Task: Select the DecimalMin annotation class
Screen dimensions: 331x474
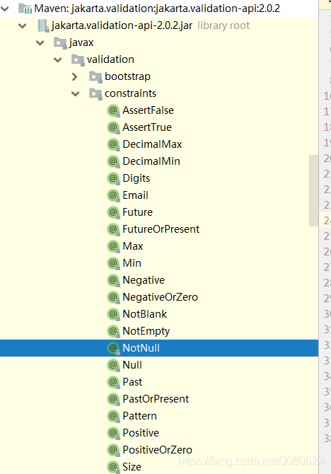Action: pos(151,161)
